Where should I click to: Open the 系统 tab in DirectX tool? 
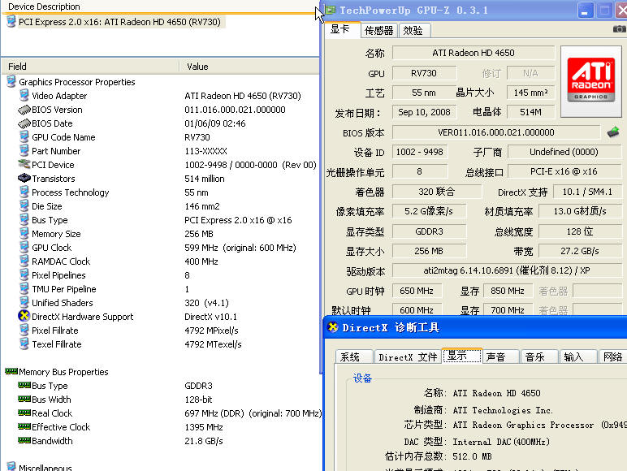(354, 356)
